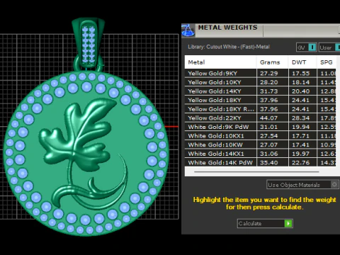Select White Gold:10KX1 row

coord(260,136)
